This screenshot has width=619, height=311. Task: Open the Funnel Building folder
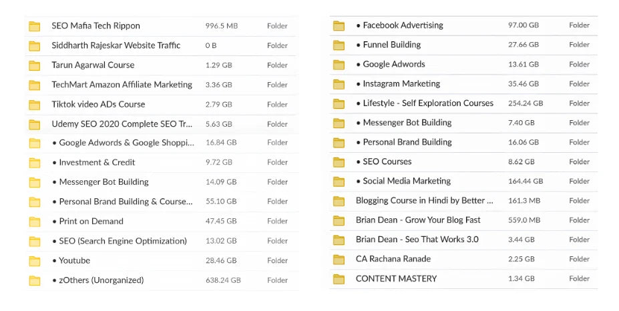[391, 45]
